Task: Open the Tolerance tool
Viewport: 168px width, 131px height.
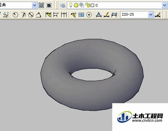Action: coord(81,15)
